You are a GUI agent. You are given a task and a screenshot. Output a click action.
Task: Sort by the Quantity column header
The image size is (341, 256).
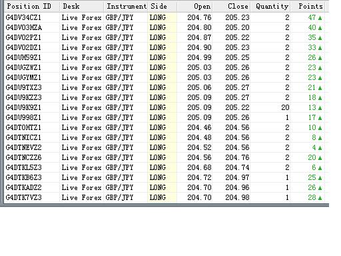270,6
